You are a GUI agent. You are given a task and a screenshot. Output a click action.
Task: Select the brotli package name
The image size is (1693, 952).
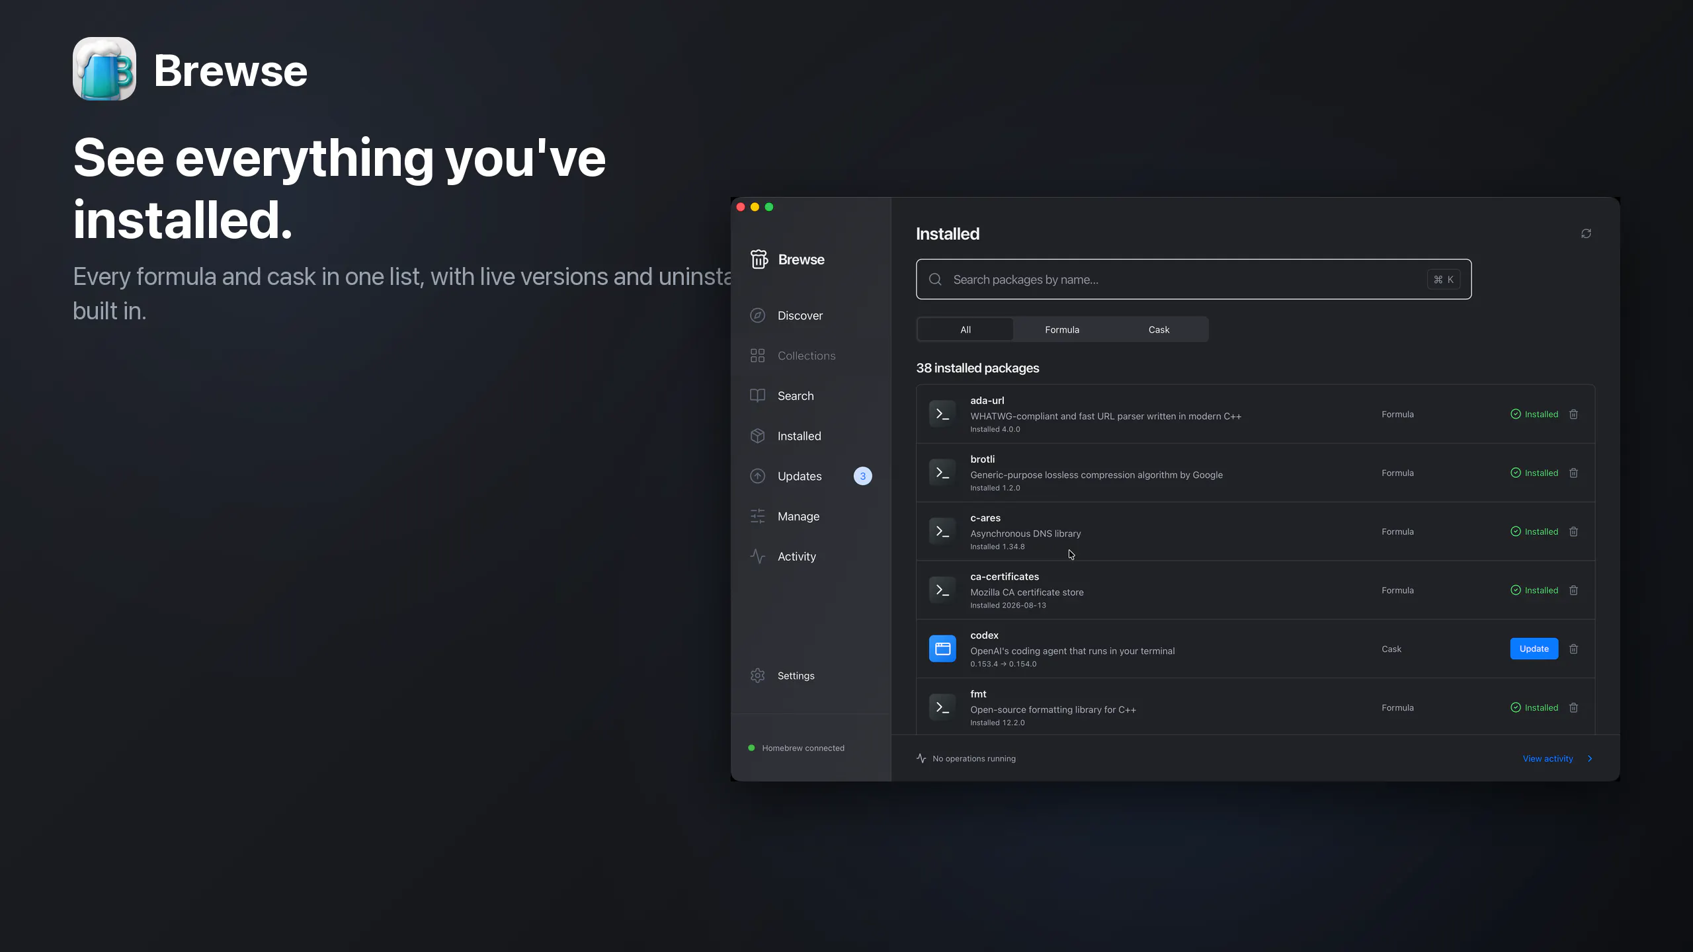(x=982, y=459)
